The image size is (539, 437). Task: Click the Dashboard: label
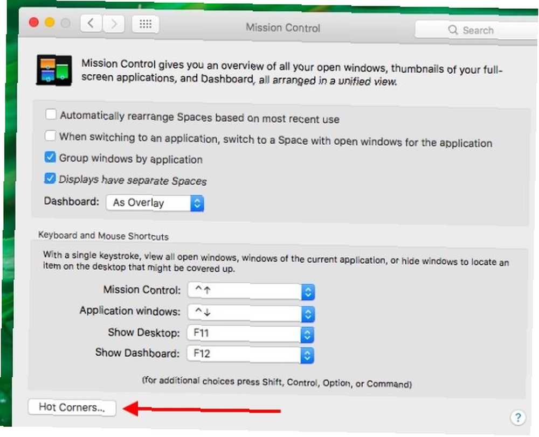(72, 201)
